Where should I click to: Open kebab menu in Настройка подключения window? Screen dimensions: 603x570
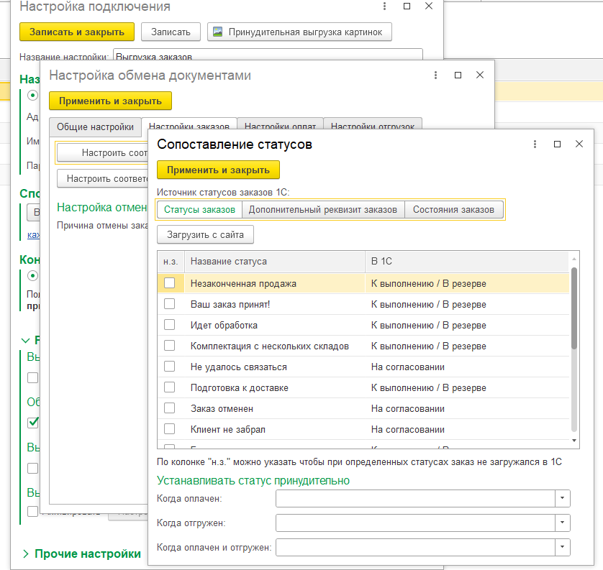(384, 6)
